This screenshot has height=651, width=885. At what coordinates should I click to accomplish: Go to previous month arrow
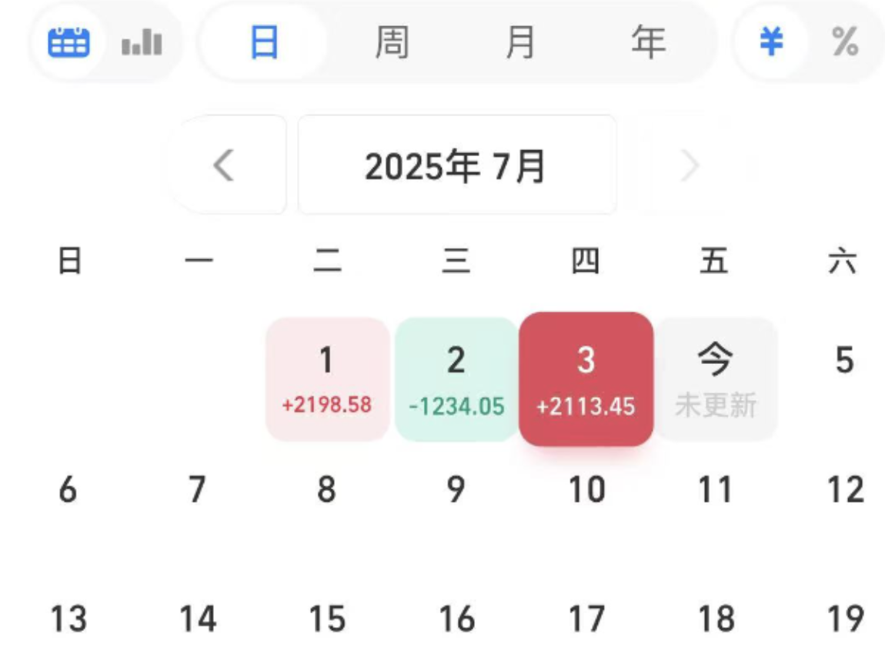(224, 165)
